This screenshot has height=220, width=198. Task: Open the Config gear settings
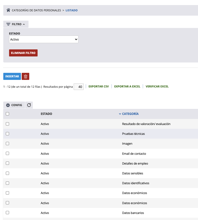click(x=14, y=105)
